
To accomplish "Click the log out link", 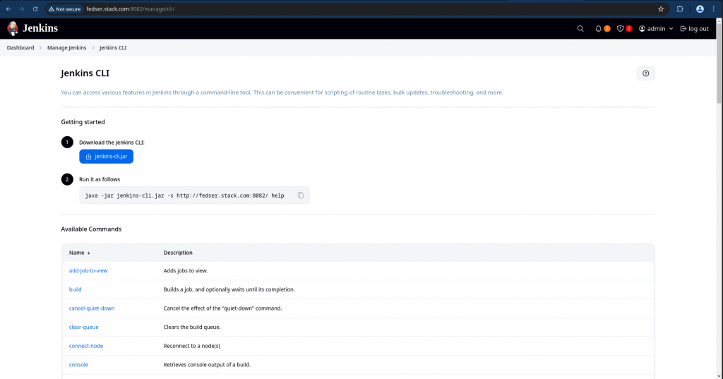I will (x=694, y=29).
